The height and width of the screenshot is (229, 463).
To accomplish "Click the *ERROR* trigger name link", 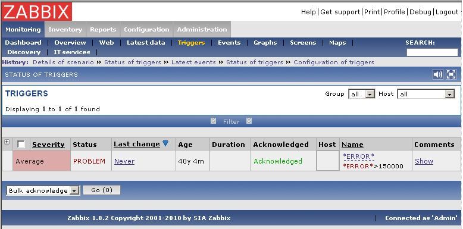I will pyautogui.click(x=358, y=156).
